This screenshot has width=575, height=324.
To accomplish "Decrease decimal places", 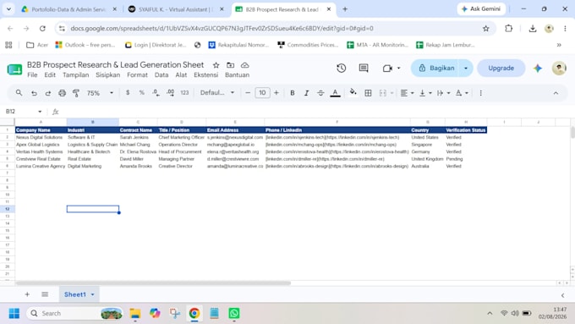I will tap(156, 93).
